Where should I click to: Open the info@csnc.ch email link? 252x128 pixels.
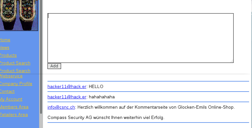coord(61,107)
